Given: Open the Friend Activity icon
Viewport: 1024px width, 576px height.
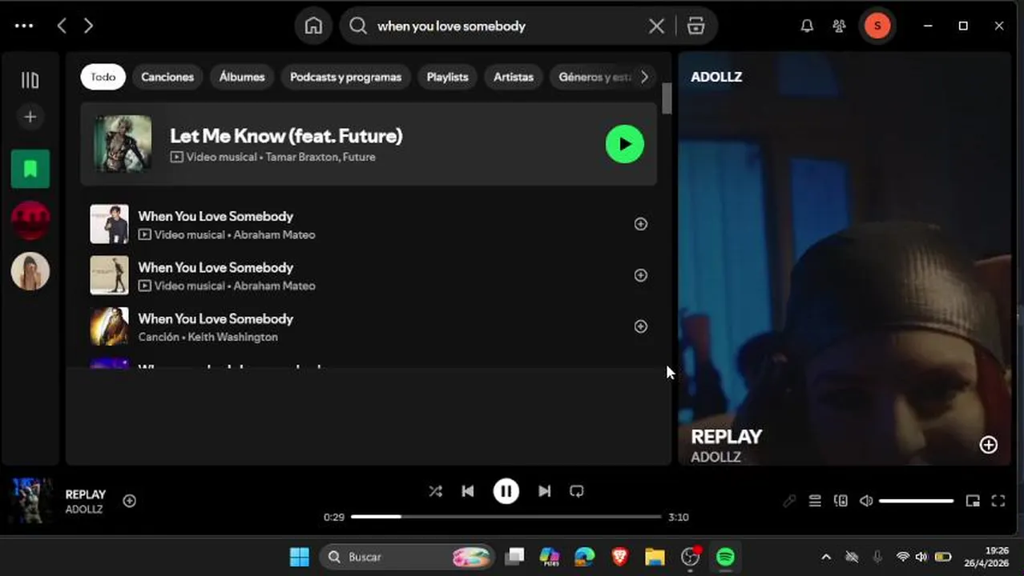Looking at the screenshot, I should pyautogui.click(x=839, y=26).
